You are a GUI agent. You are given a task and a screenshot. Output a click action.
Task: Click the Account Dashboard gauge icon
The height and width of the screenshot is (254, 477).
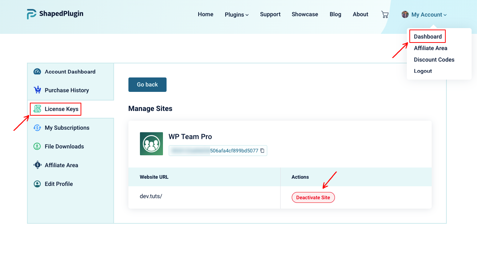point(37,72)
